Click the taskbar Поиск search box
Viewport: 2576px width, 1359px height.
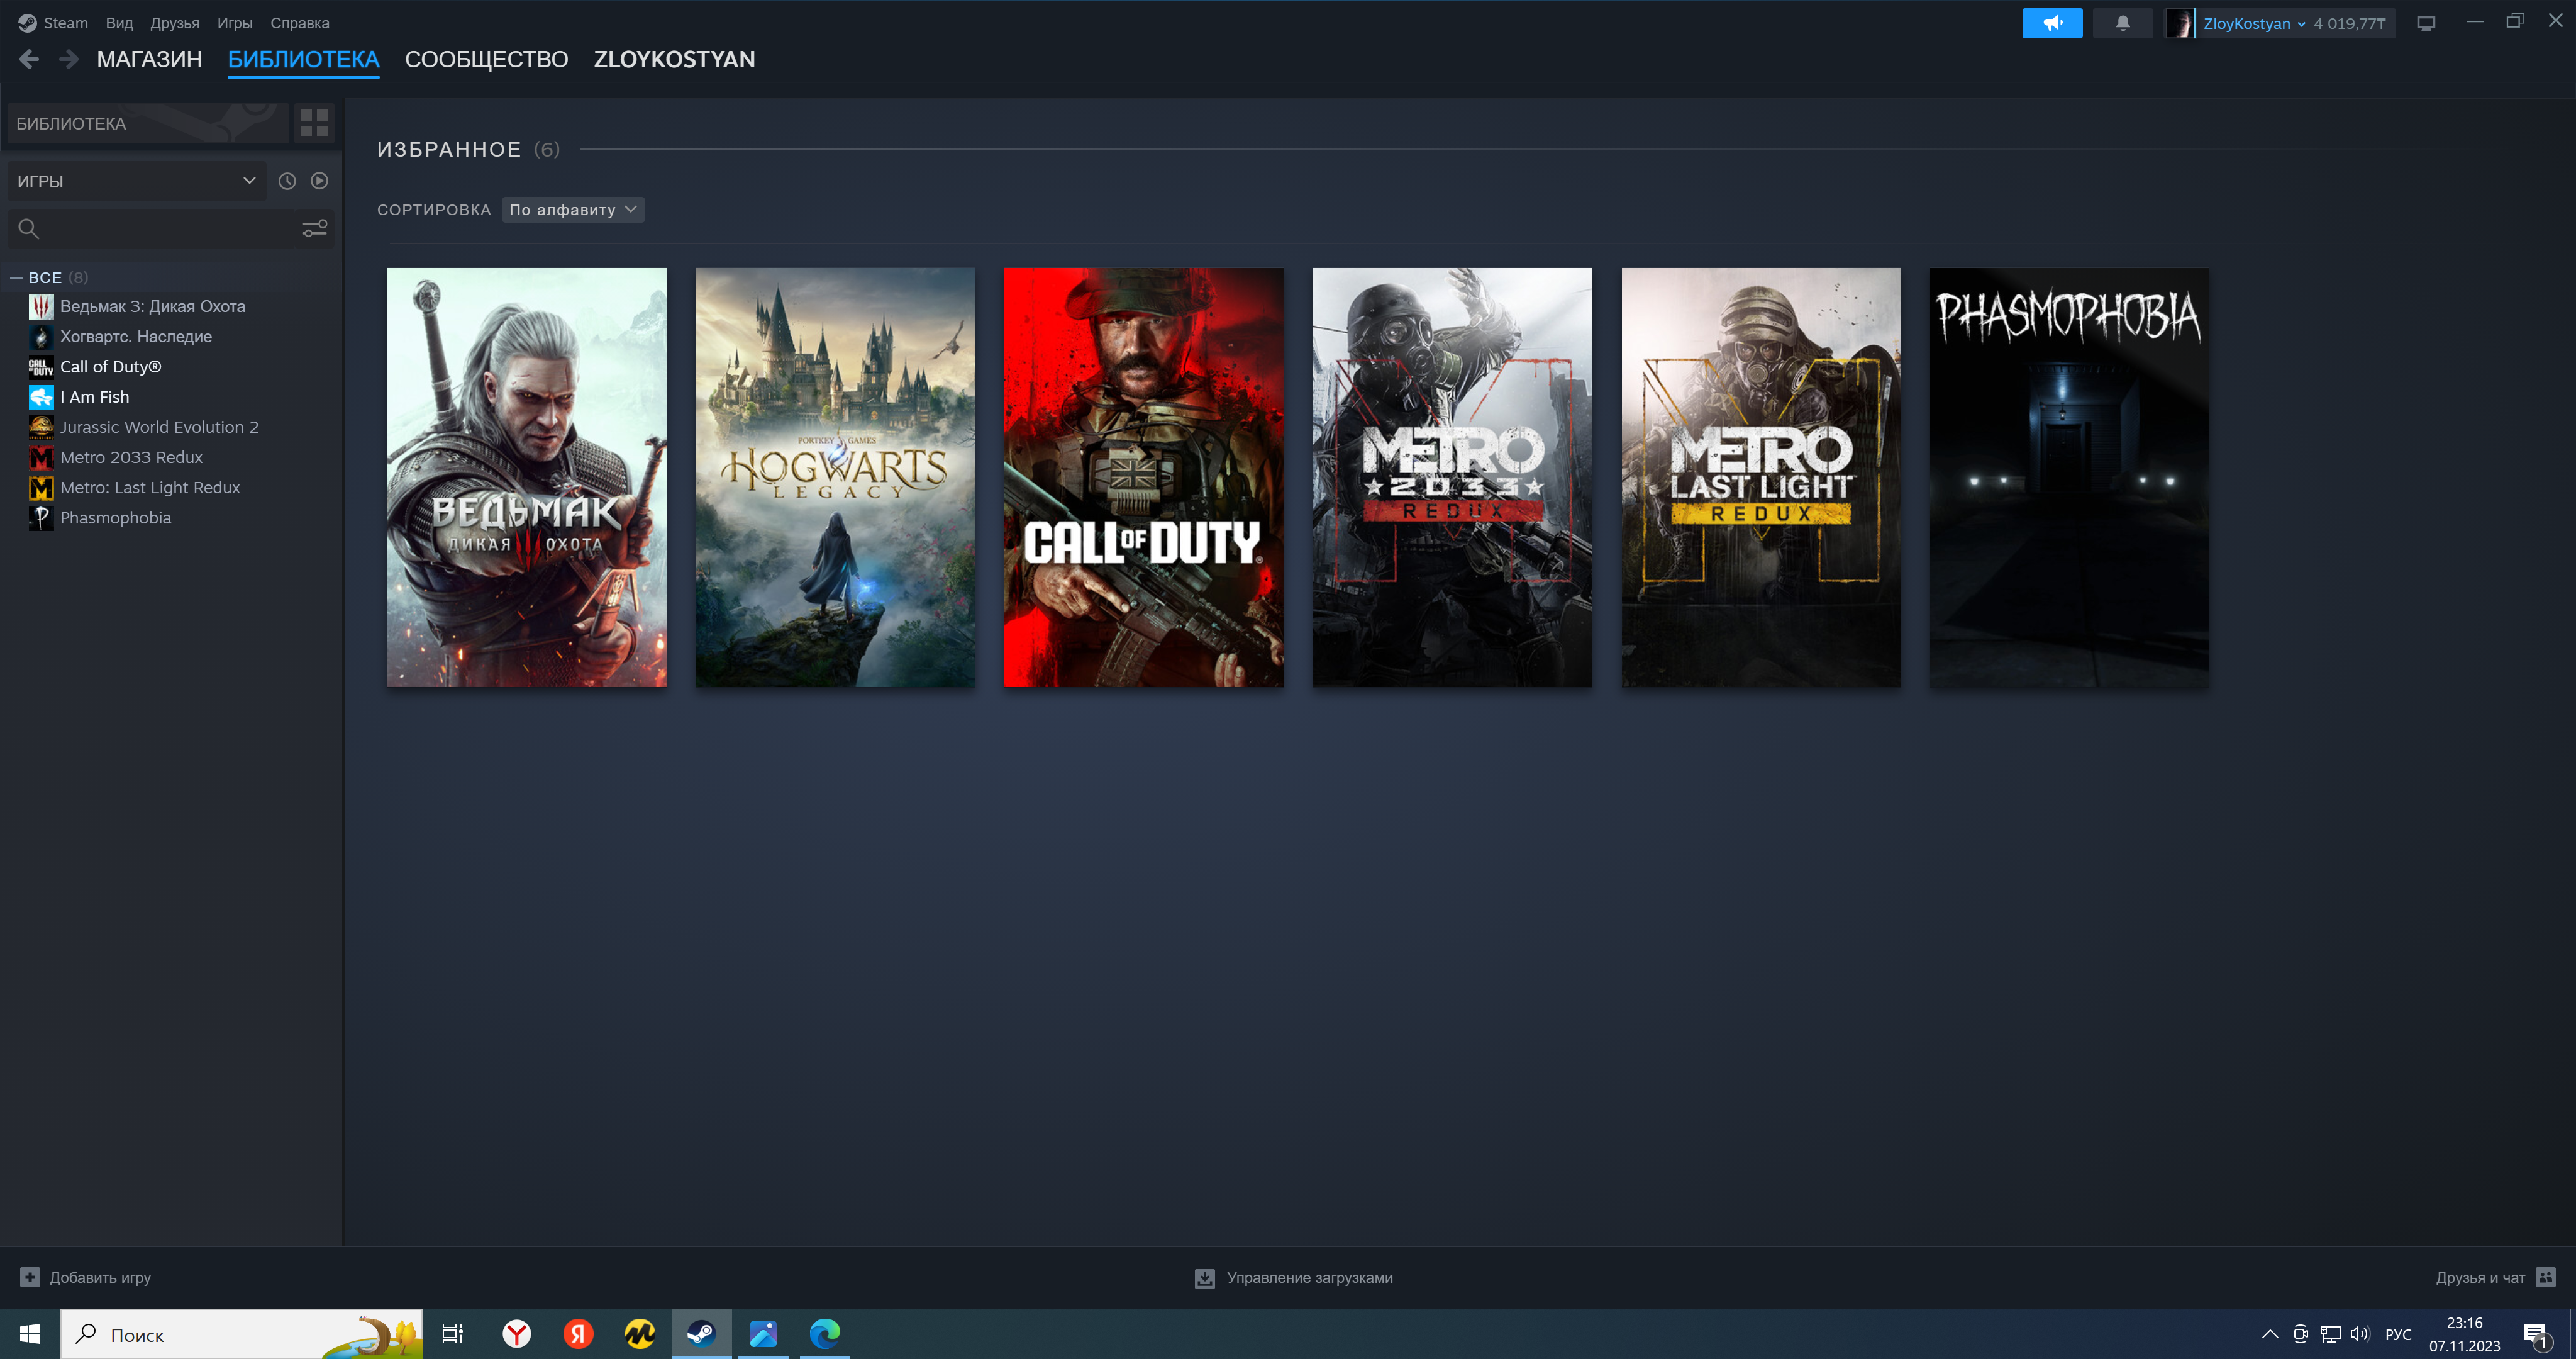(241, 1334)
